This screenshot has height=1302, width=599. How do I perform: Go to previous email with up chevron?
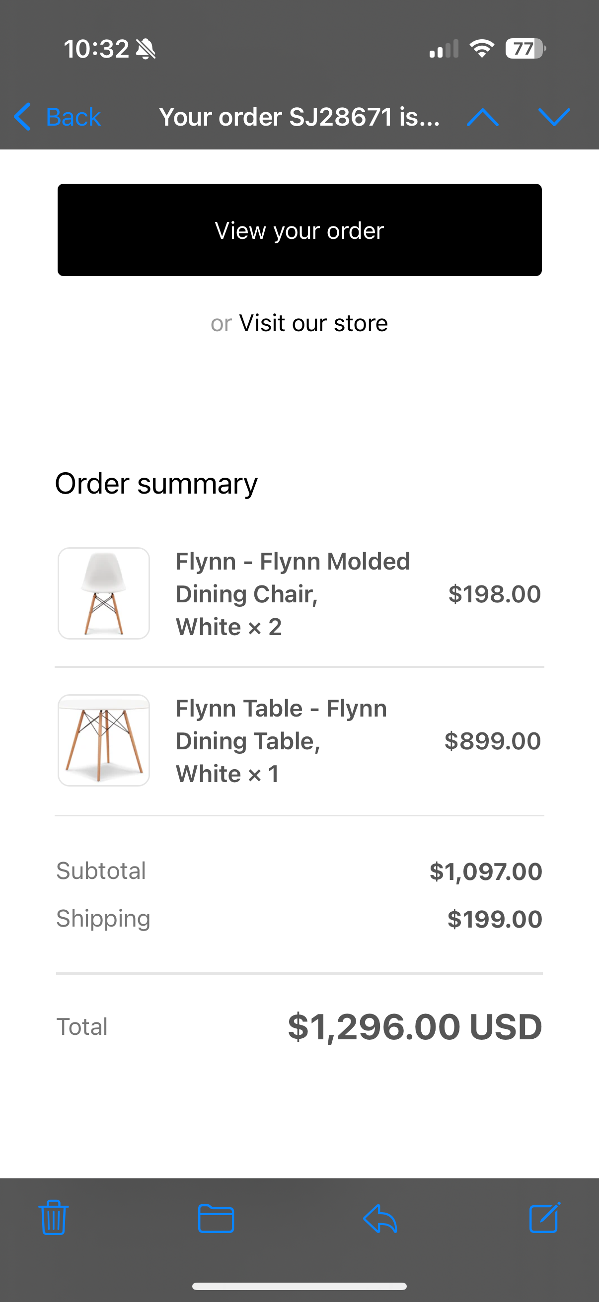[483, 117]
